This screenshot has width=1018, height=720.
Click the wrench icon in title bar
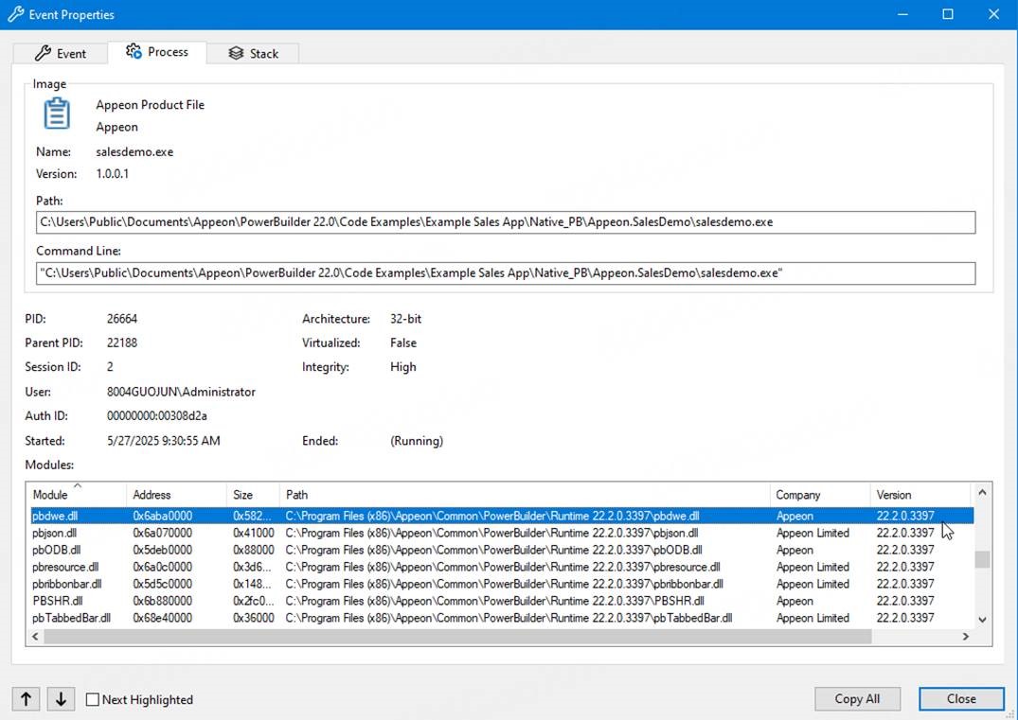[x=15, y=14]
